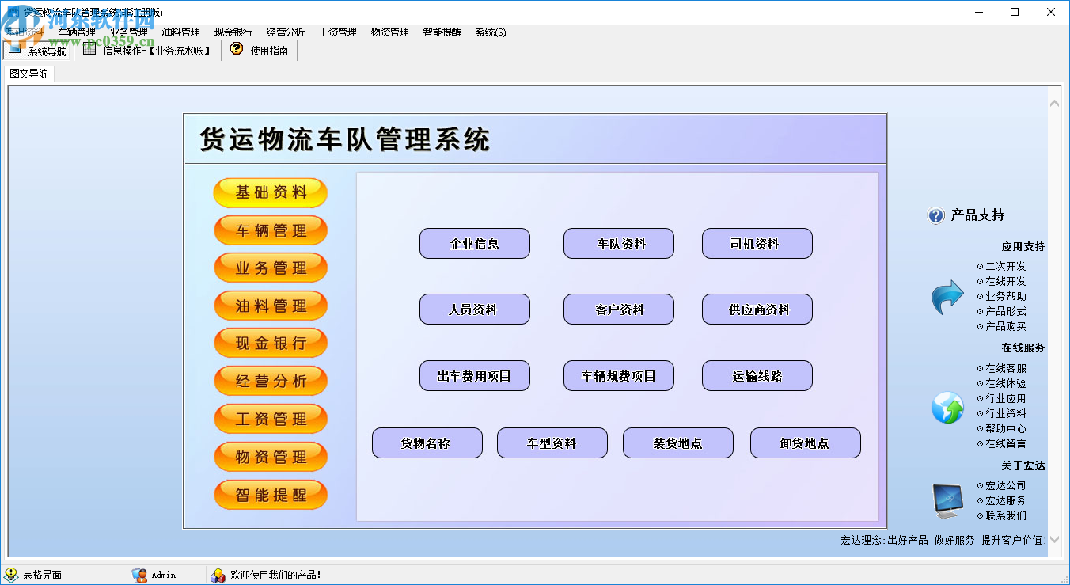This screenshot has height=585, width=1070.
Task: Click the Admin user icon in status bar
Action: tap(138, 574)
